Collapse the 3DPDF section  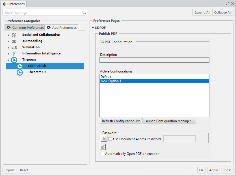[93, 28]
